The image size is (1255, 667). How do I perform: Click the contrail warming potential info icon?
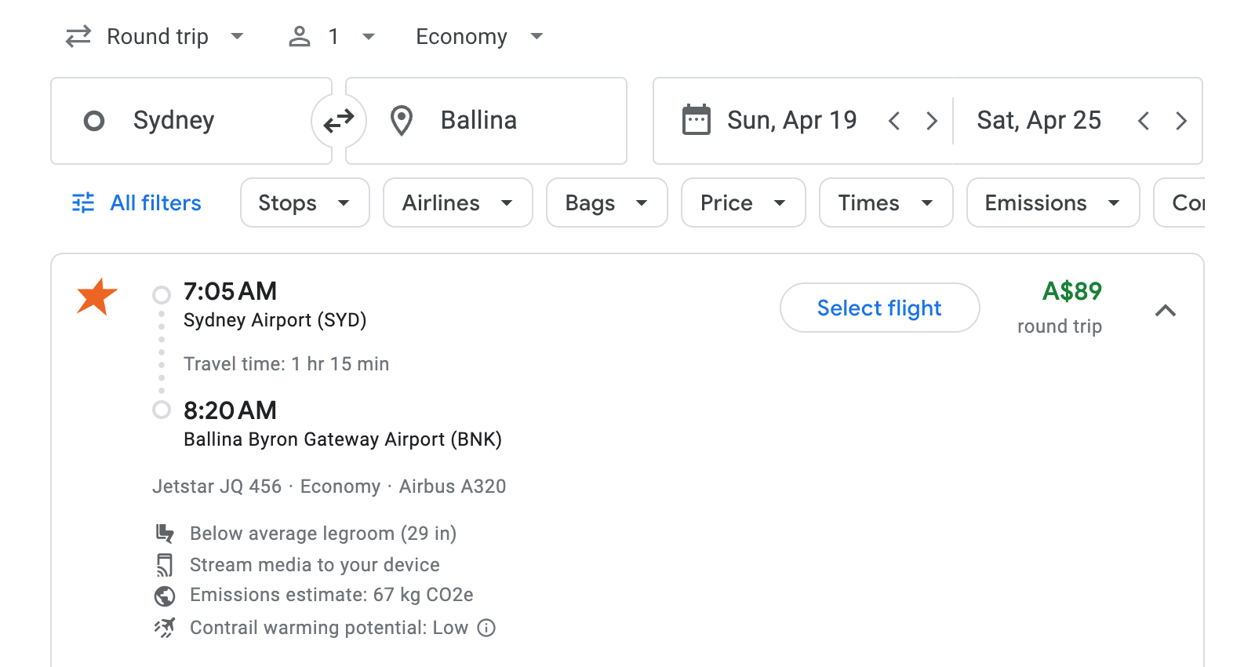coord(486,628)
